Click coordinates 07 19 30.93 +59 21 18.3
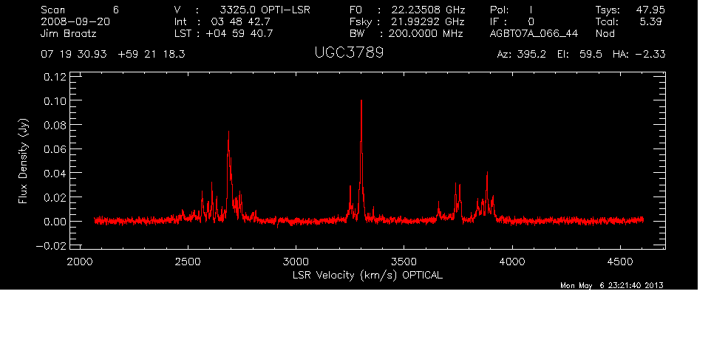The image size is (711, 362). 113,55
